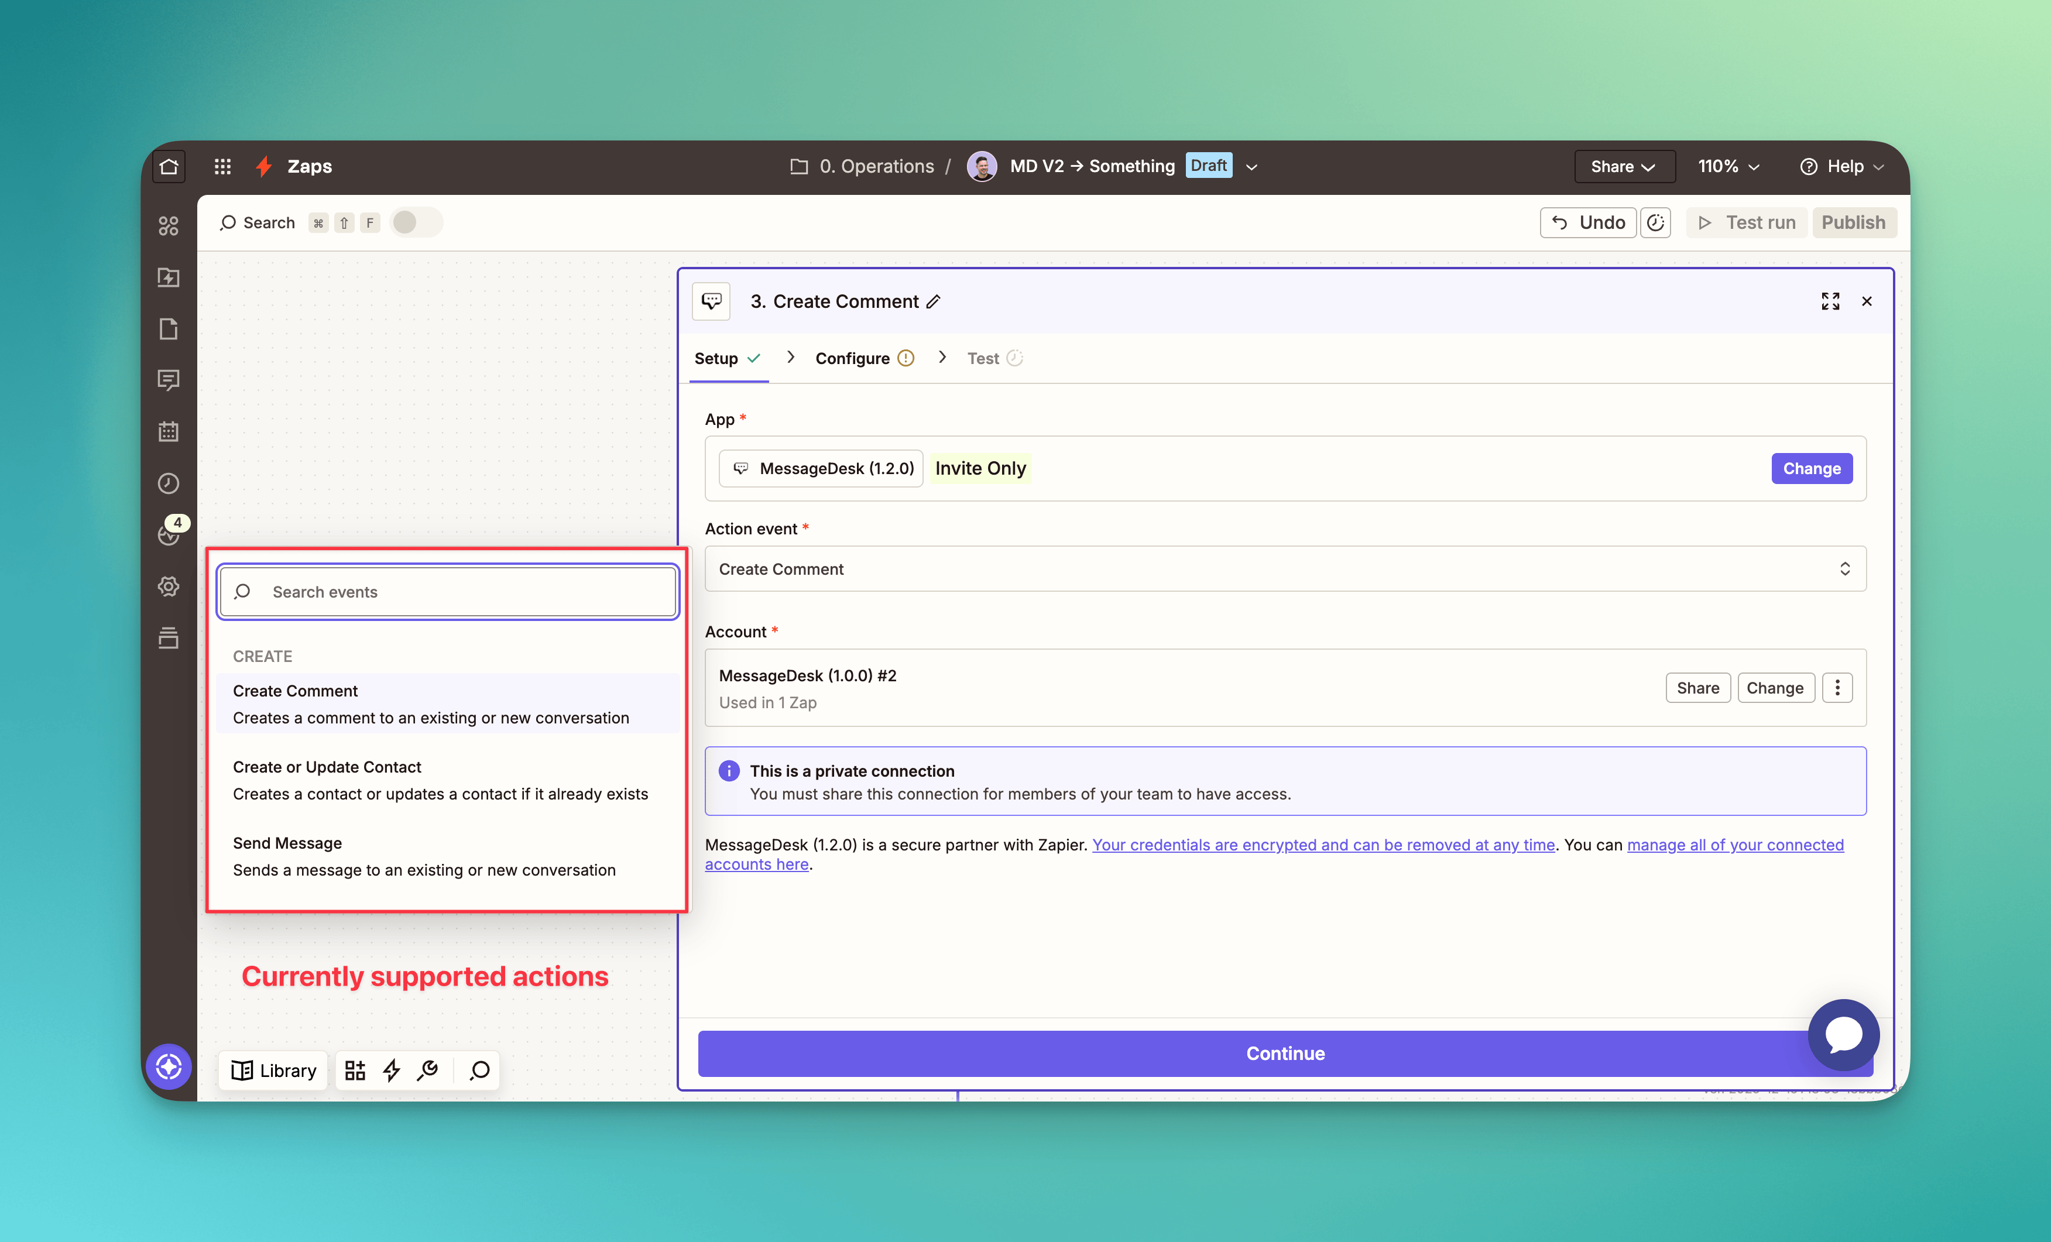2051x1242 pixels.
Task: Open the sidebar icon with a lightning bolt
Action: 169,277
